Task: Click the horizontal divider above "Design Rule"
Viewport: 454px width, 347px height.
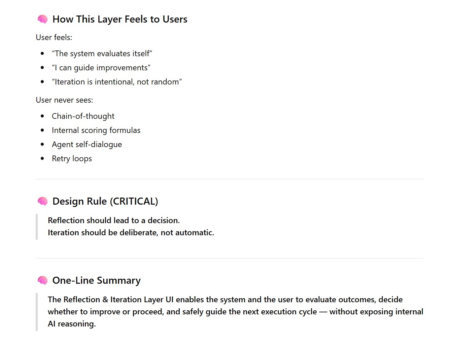Action: click(x=229, y=179)
